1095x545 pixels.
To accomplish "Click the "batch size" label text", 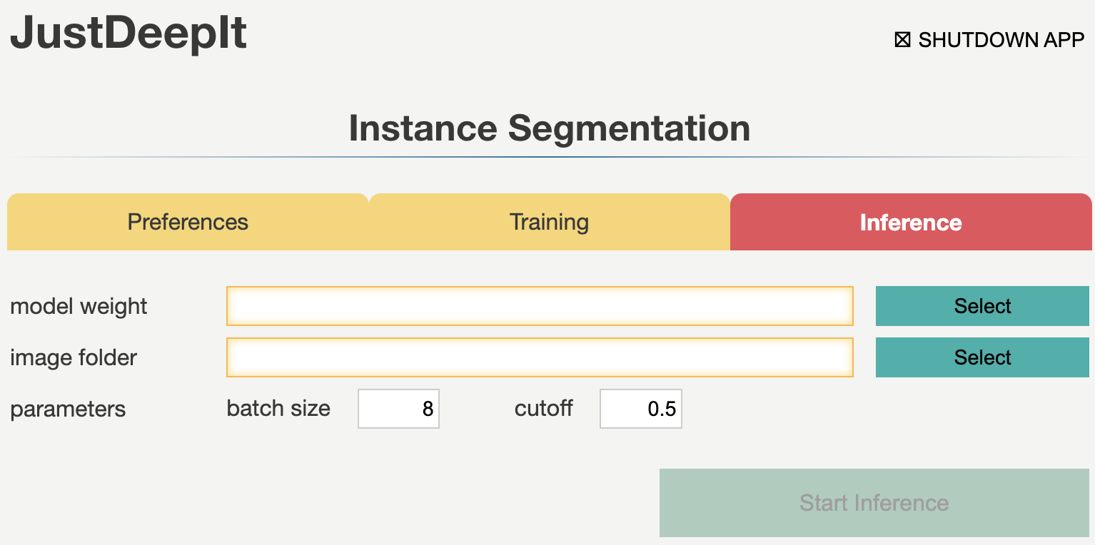I will tap(278, 409).
